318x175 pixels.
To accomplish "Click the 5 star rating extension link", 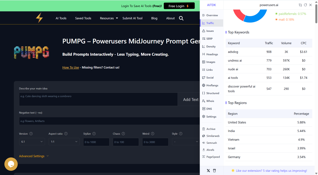I will [x=271, y=171].
